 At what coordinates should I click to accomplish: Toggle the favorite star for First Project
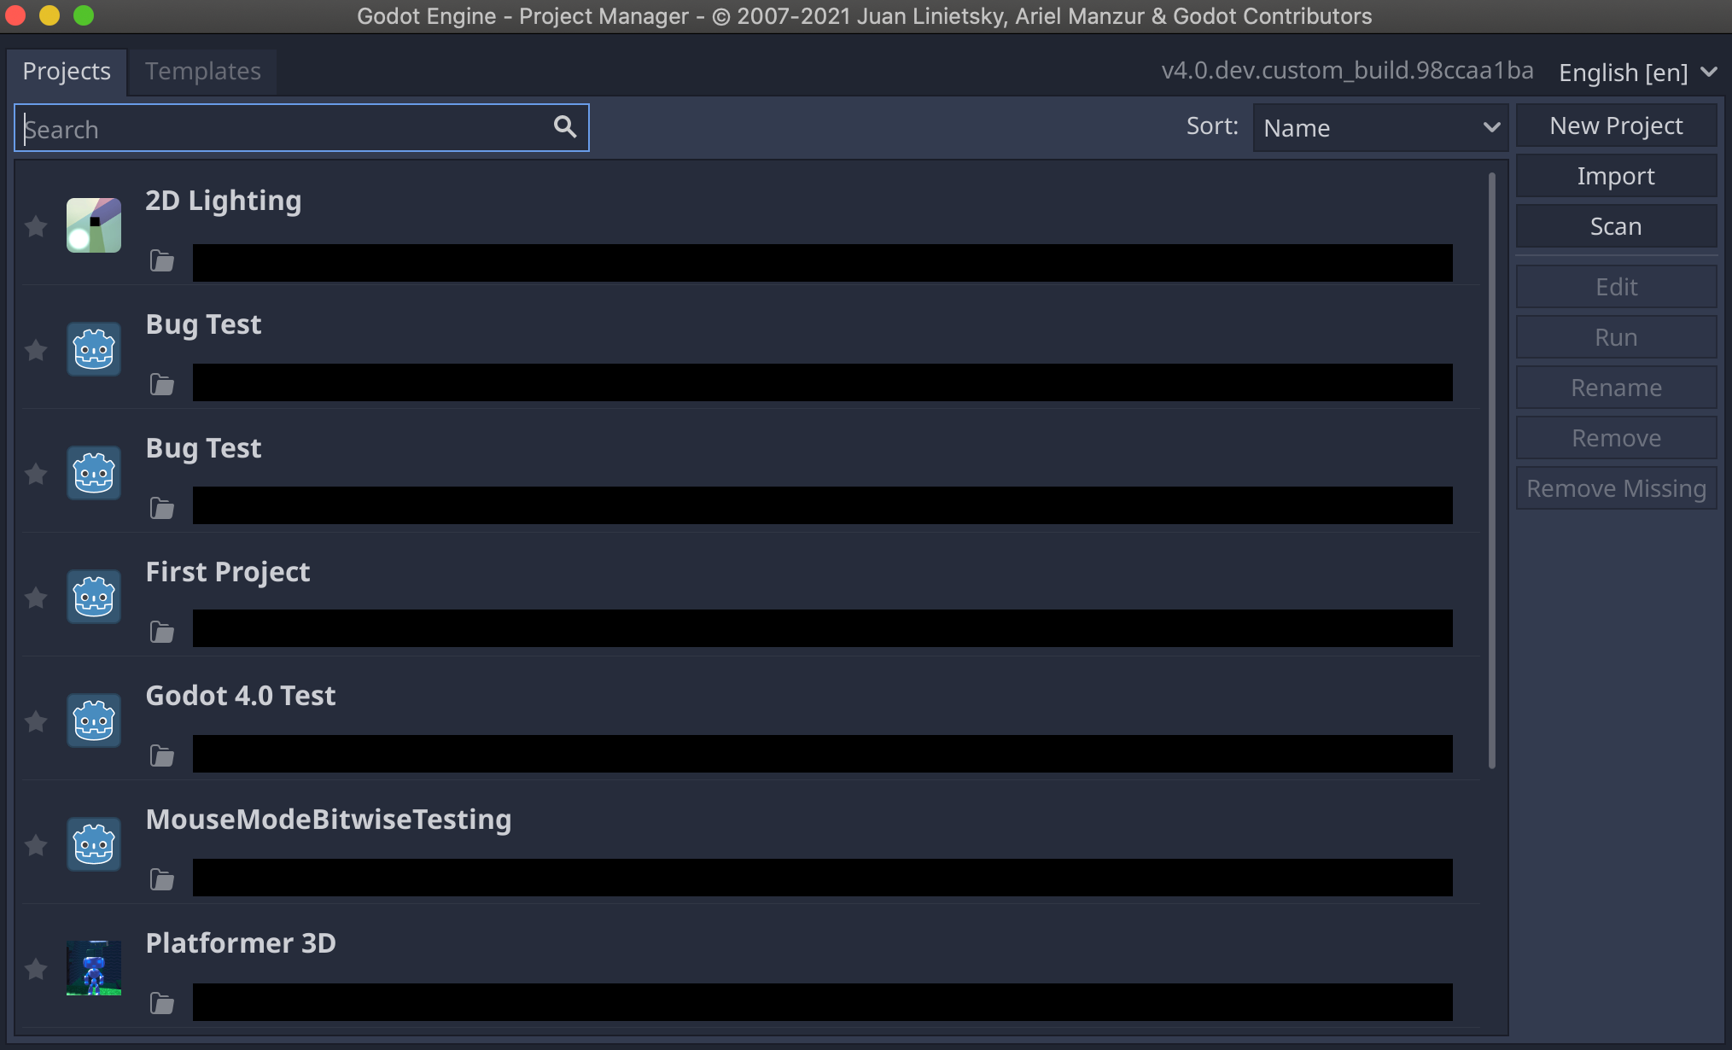[36, 598]
